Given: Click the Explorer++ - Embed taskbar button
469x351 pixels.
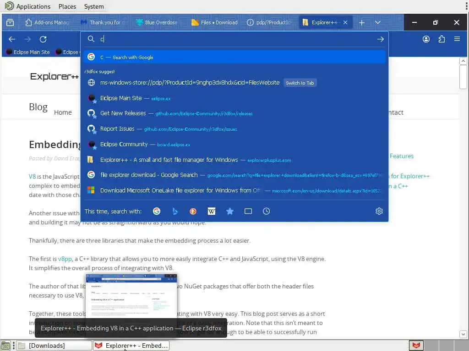Looking at the screenshot, I should 131,346.
